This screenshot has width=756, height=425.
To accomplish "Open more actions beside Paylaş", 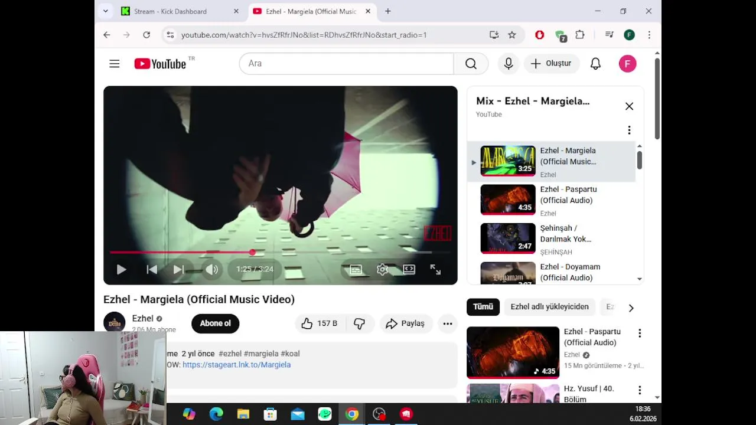I will [x=448, y=323].
